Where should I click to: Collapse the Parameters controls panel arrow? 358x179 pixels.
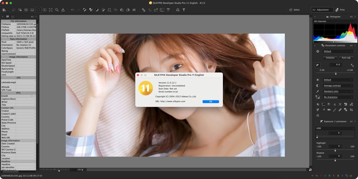315,45
